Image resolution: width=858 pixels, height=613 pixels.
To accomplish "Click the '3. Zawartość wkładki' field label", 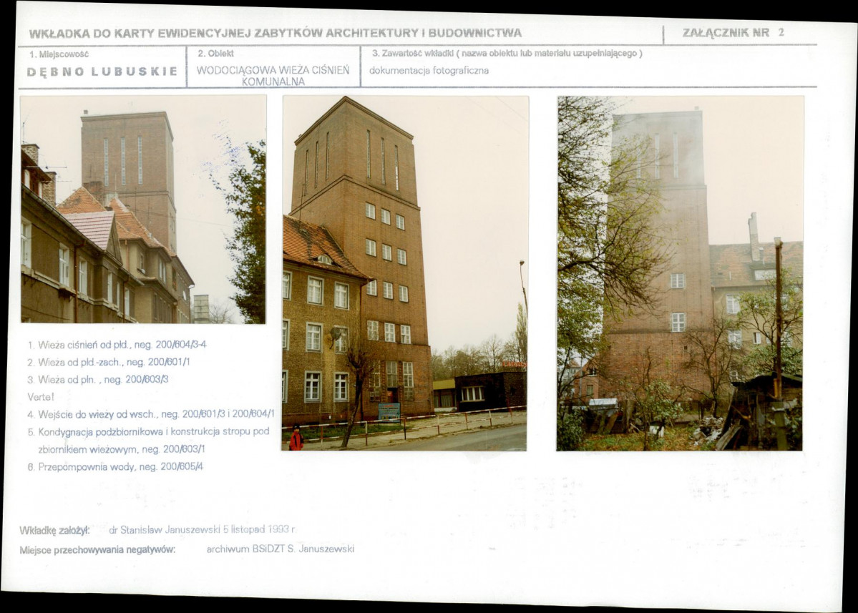I will (x=507, y=54).
